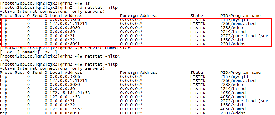Click the first netstat -nltp command text
The image size is (275, 115).
pyautogui.click(x=101, y=7)
